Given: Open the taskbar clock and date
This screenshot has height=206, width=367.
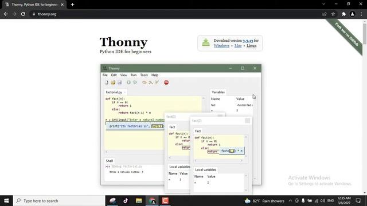Looking at the screenshot, I should (344, 201).
